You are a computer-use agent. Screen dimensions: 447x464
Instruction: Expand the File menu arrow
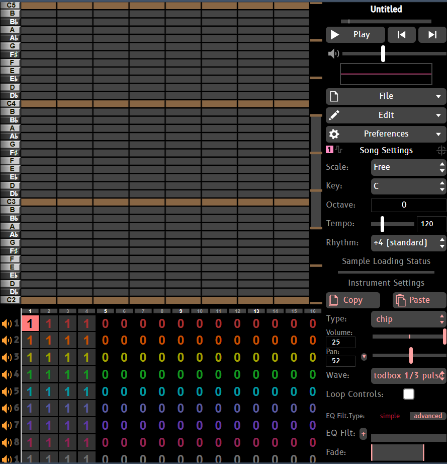point(438,96)
